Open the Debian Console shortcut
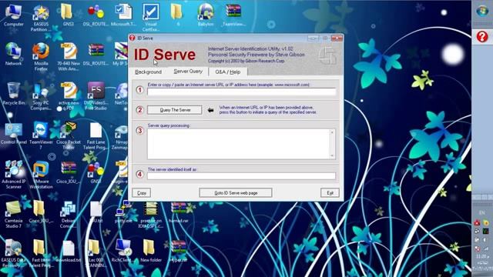493x277 pixels. (x=68, y=214)
